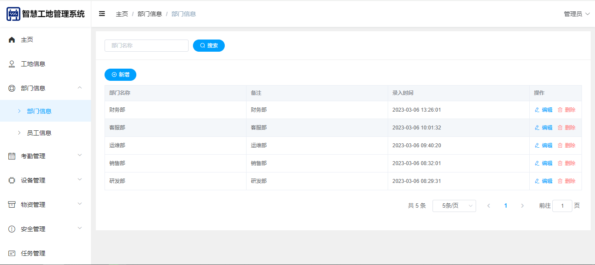Delete the 研发部 department row

tap(567, 181)
